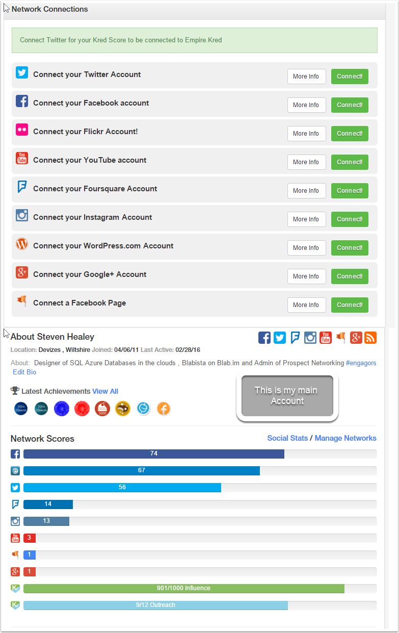View All latest achievements
Image resolution: width=399 pixels, height=633 pixels.
point(105,391)
